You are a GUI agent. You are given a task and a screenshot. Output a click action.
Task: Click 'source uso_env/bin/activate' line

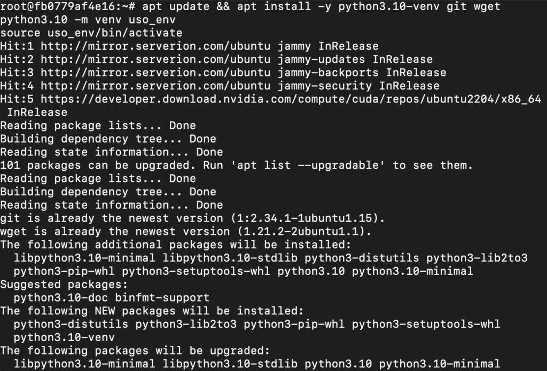(x=91, y=33)
